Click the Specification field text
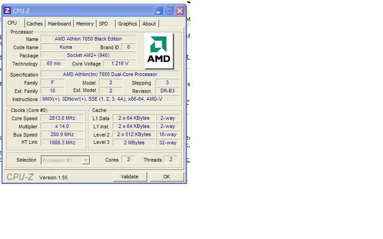 110,74
